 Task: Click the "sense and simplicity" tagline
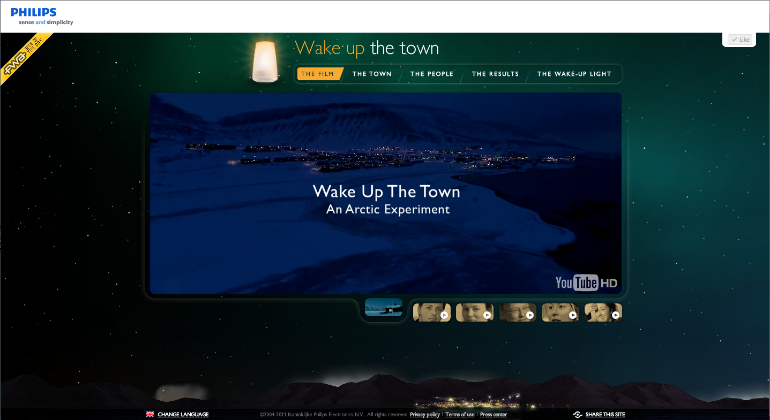pos(46,22)
